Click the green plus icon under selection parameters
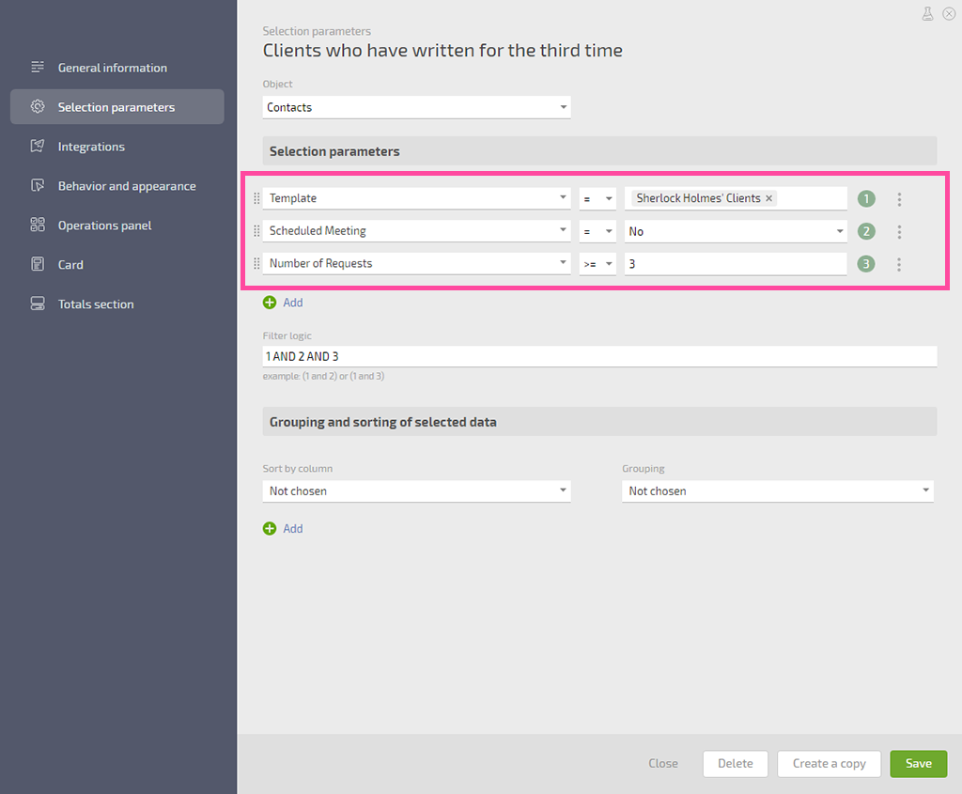The image size is (962, 794). click(x=270, y=303)
